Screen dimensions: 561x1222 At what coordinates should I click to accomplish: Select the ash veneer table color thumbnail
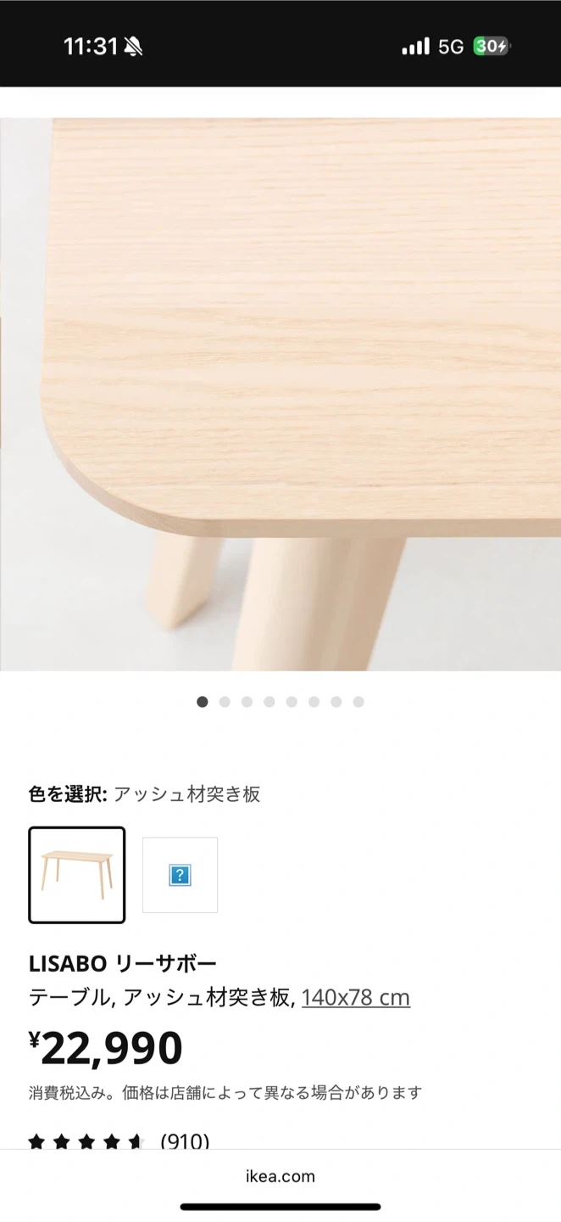77,875
